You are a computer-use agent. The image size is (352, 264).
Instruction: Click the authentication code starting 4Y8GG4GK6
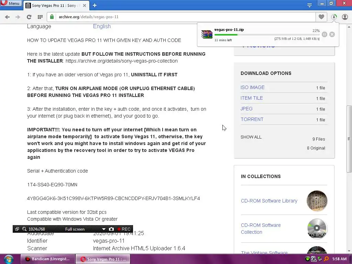[113, 198]
